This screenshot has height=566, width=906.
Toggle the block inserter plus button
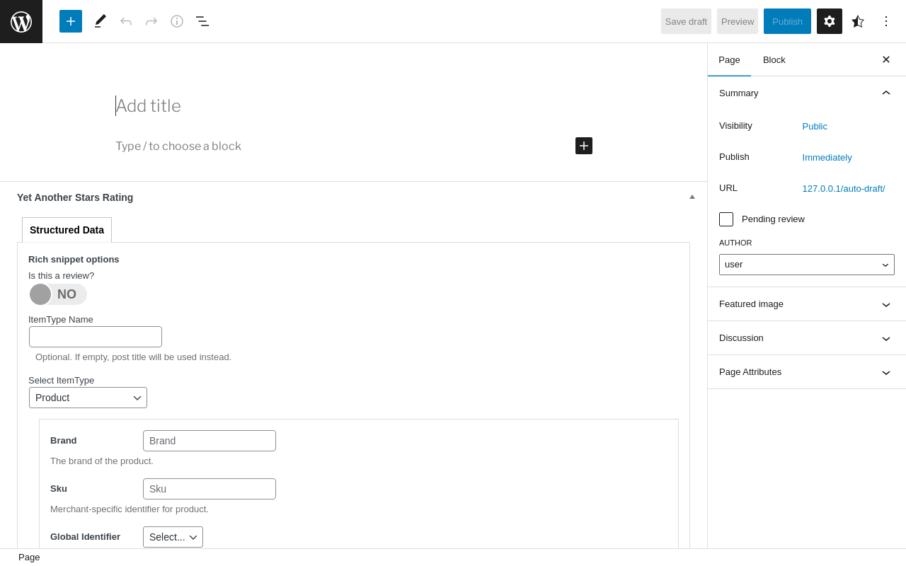(x=71, y=21)
